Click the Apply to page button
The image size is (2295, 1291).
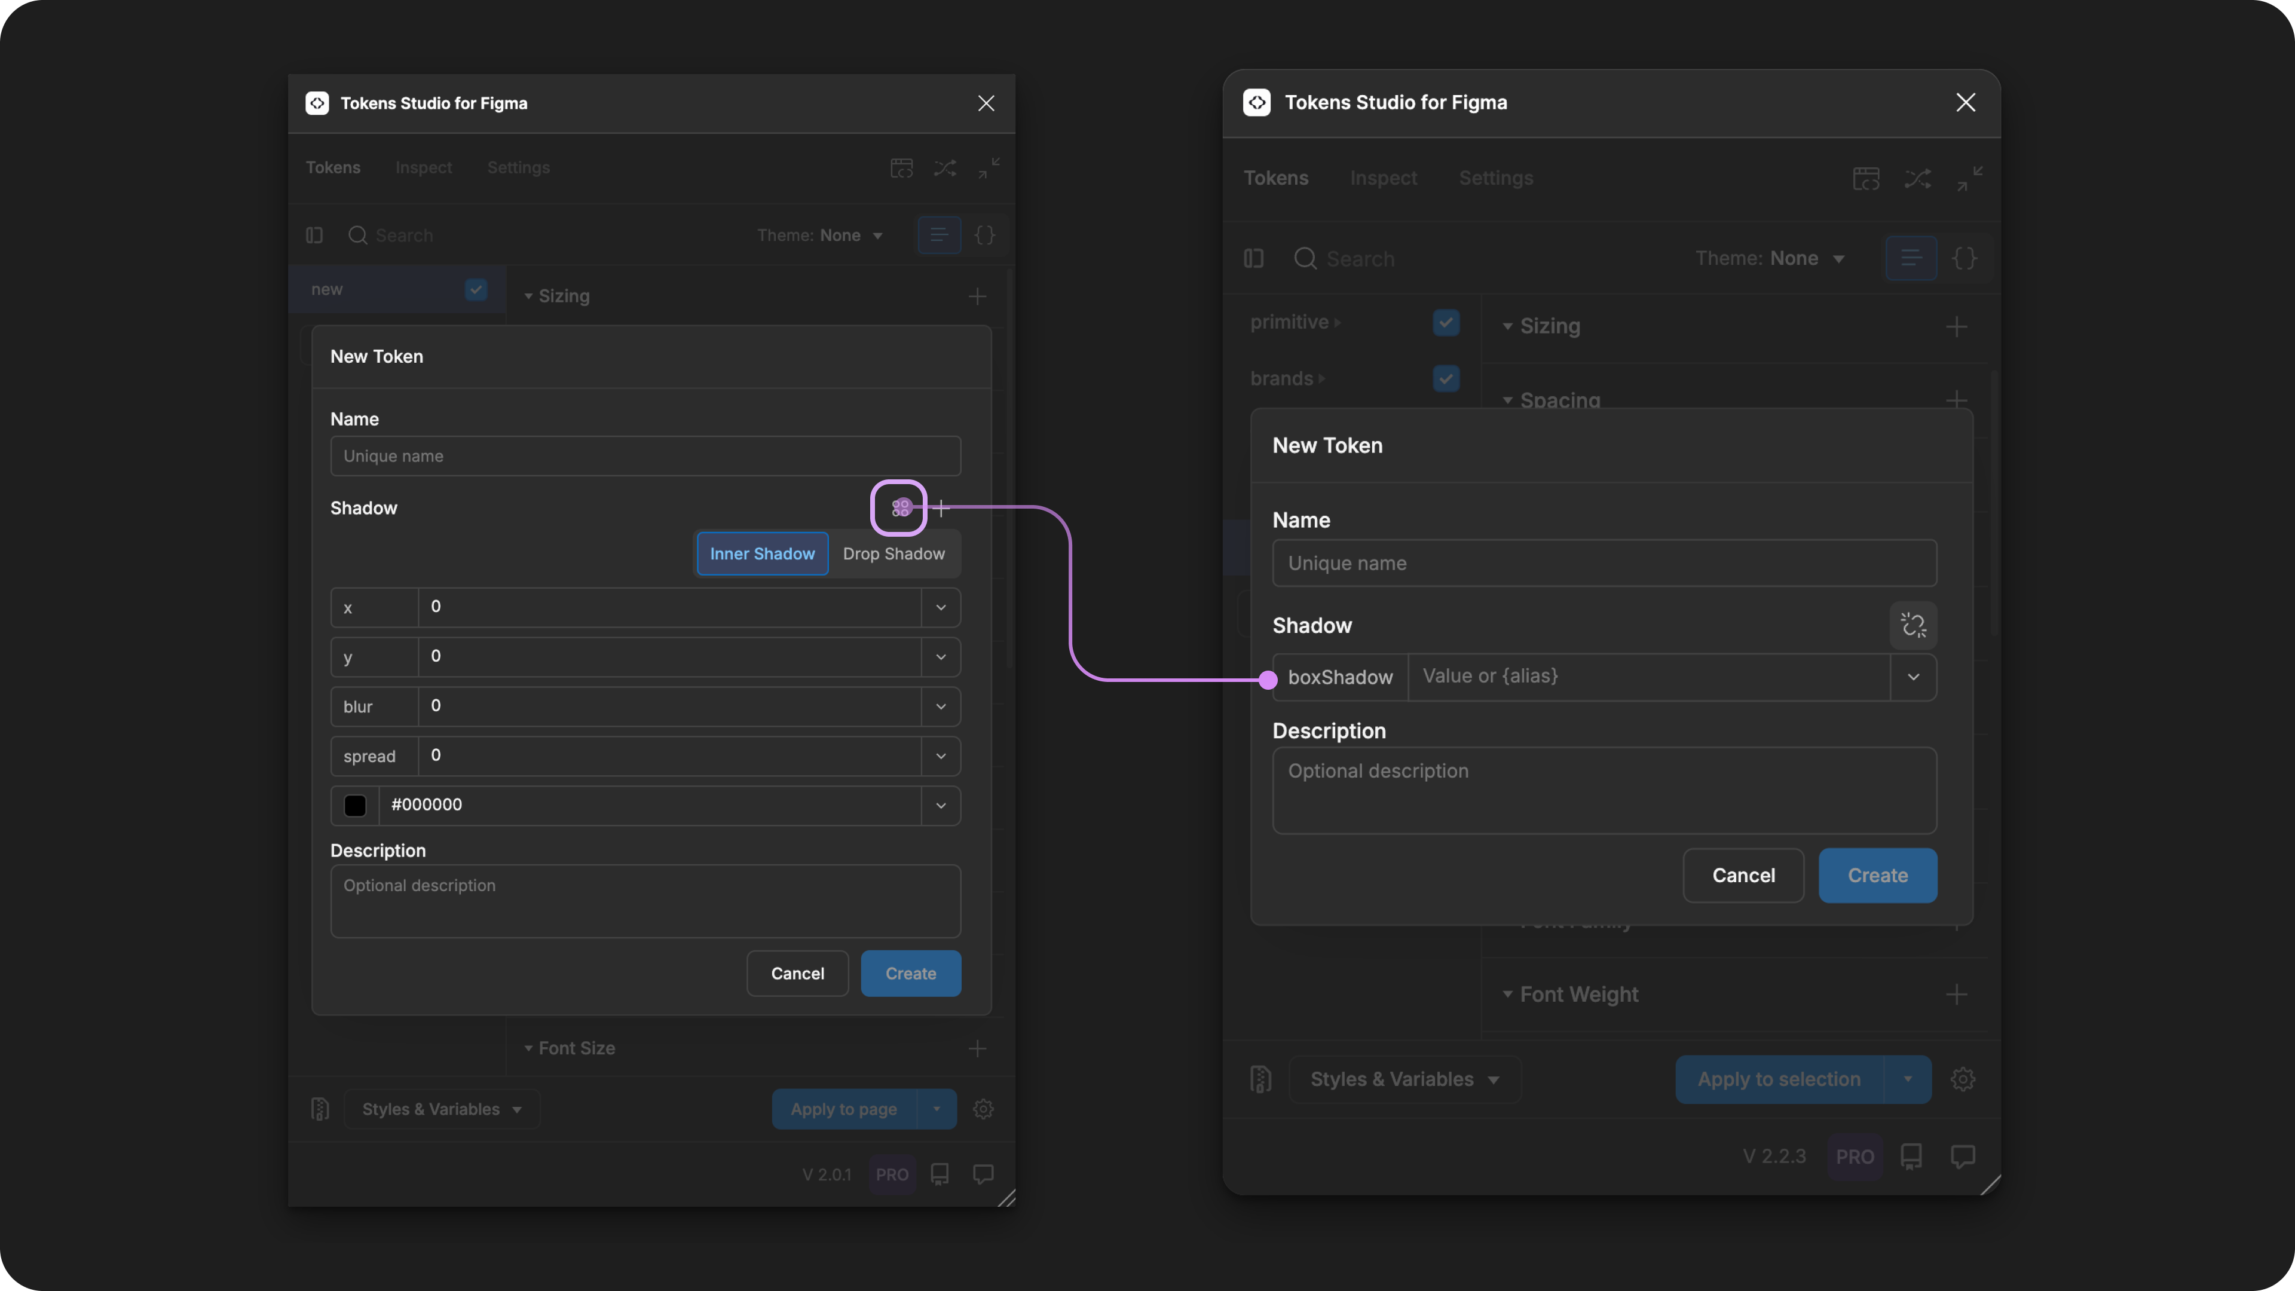(844, 1108)
